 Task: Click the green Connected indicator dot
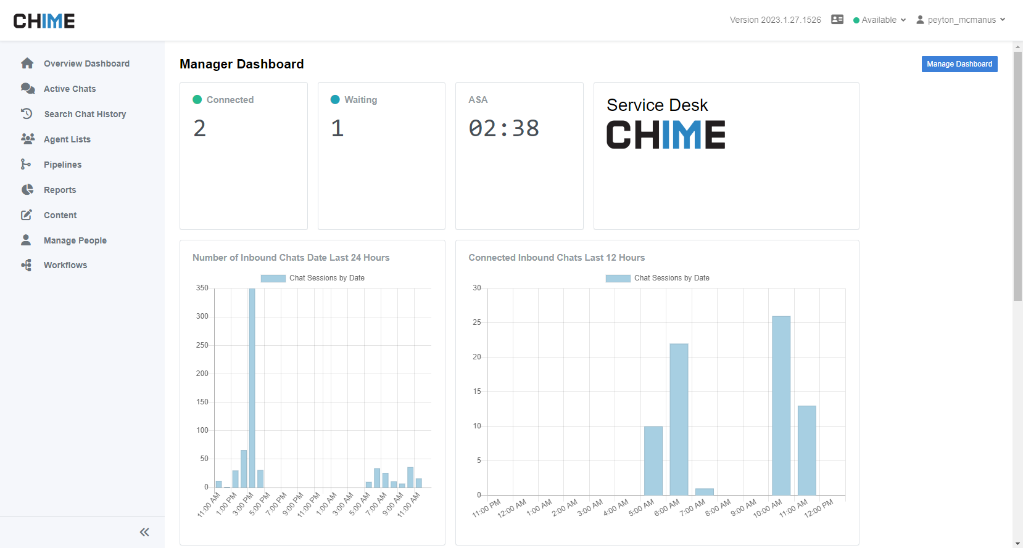click(x=197, y=99)
